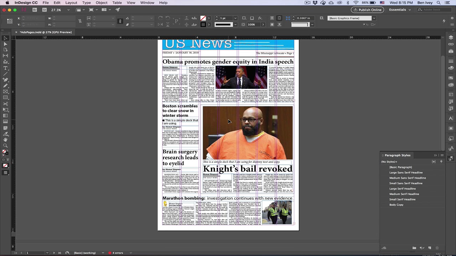Select the Pencil tool
This screenshot has width=456, height=256.
pyautogui.click(x=5, y=86)
